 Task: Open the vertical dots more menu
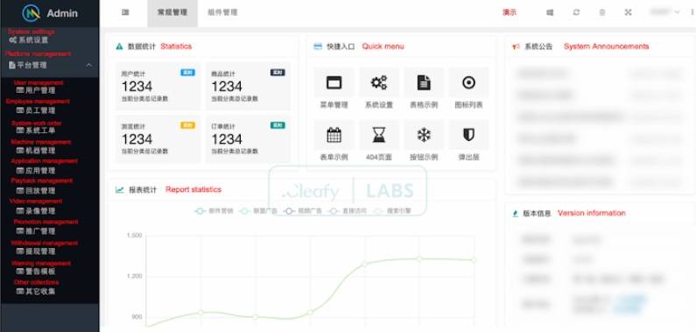point(692,12)
